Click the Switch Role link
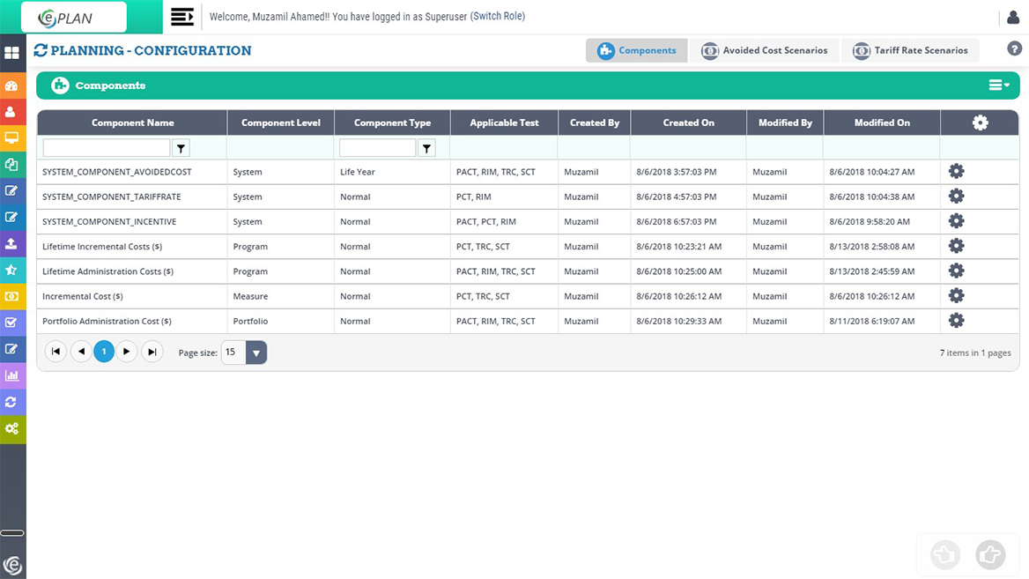1029x579 pixels. (498, 16)
